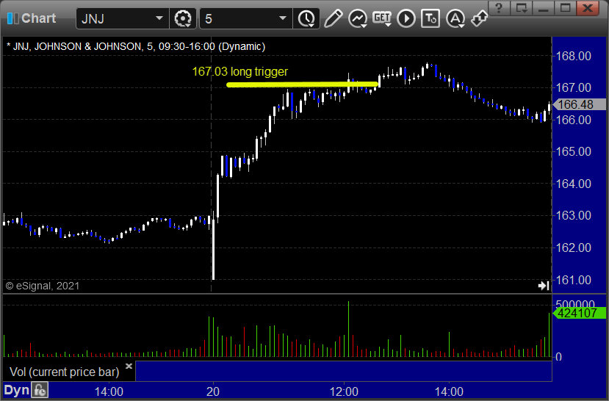The width and height of the screenshot is (609, 401).
Task: Click the Dyn mode label
Action: 17,390
